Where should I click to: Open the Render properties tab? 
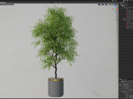point(120,84)
